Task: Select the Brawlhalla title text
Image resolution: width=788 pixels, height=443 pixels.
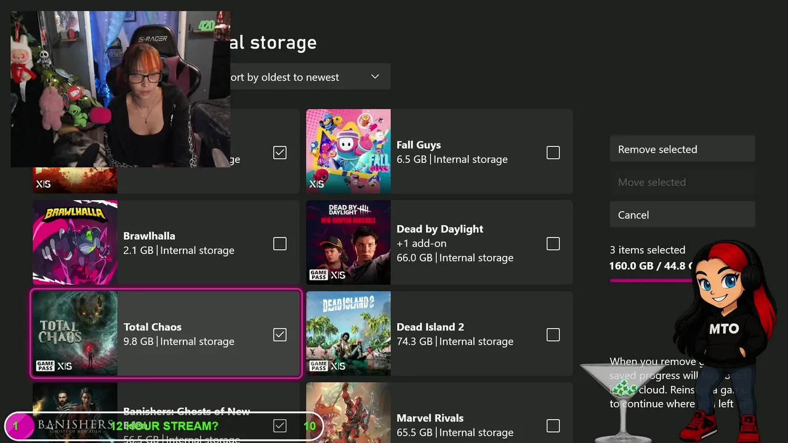Action: 149,236
